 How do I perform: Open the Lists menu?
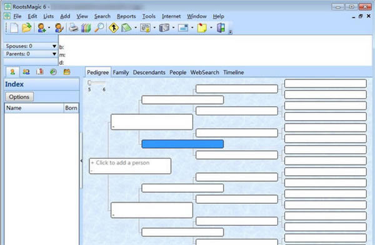click(48, 16)
